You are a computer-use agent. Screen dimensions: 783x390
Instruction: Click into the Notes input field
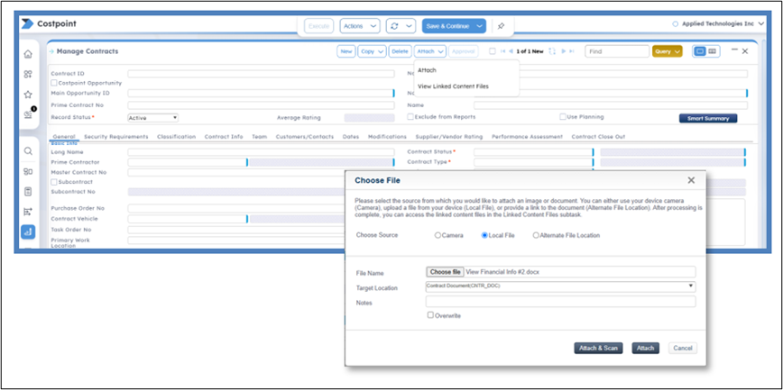(559, 302)
